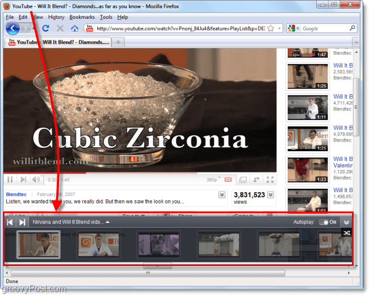
Task: Reload the page with the refresh icon
Action: coord(45,28)
